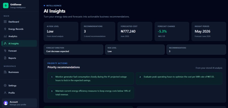
Task: Click the Priority recommendations heading
Action: tap(64, 67)
